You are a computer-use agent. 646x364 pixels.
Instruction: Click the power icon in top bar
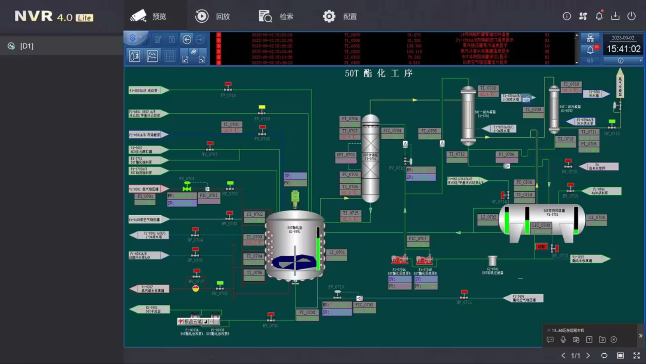pyautogui.click(x=632, y=16)
